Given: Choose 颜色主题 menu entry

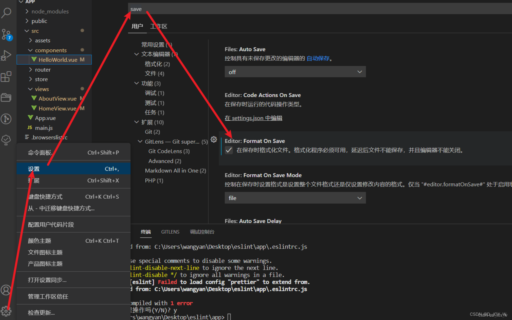Looking at the screenshot, I should coord(73,241).
